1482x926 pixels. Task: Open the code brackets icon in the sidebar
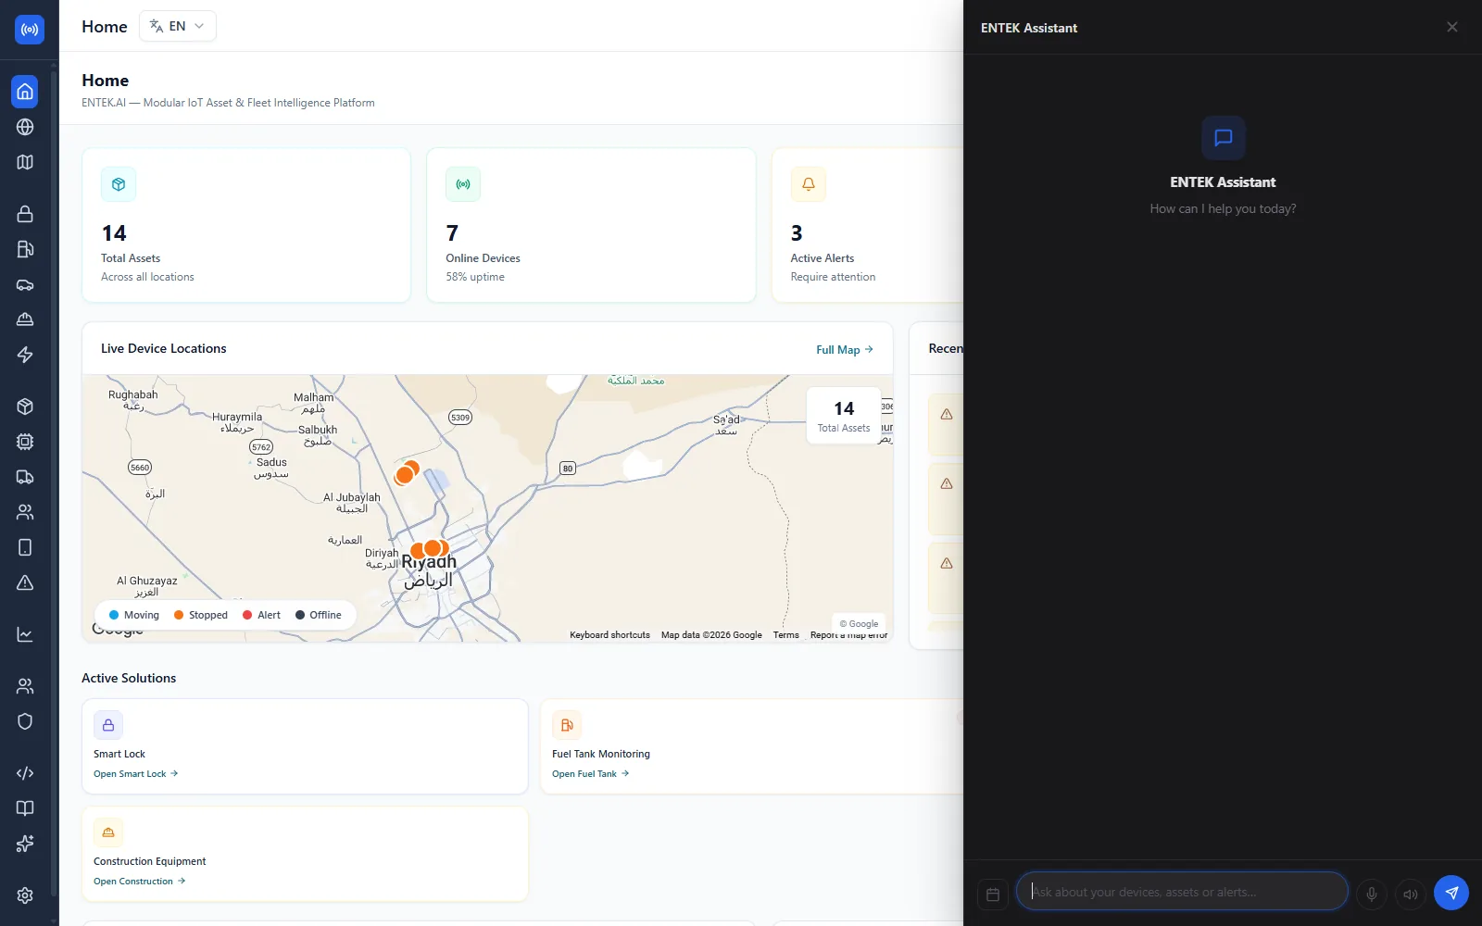[x=25, y=773]
